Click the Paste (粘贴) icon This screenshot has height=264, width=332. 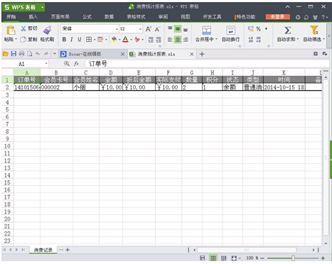point(11,31)
